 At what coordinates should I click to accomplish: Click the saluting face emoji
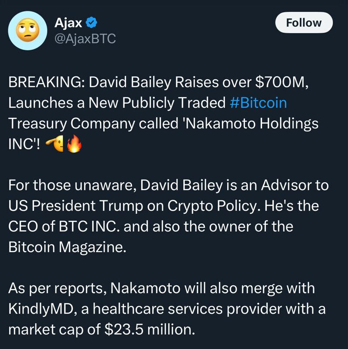point(55,145)
